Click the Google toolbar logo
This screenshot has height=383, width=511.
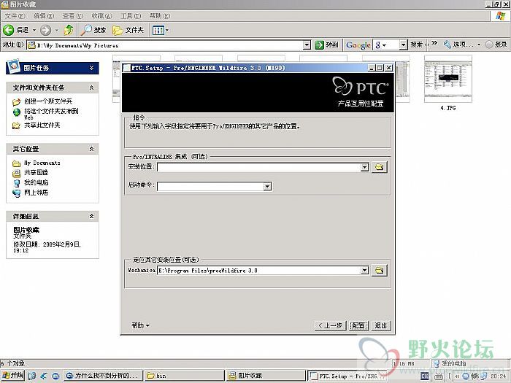[x=358, y=45]
